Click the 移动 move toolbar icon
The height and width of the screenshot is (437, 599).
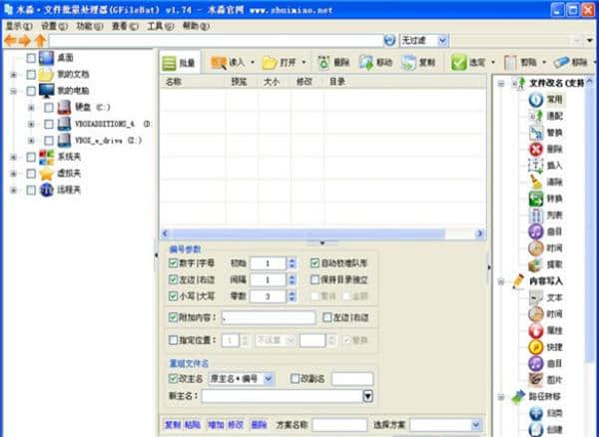coord(375,62)
